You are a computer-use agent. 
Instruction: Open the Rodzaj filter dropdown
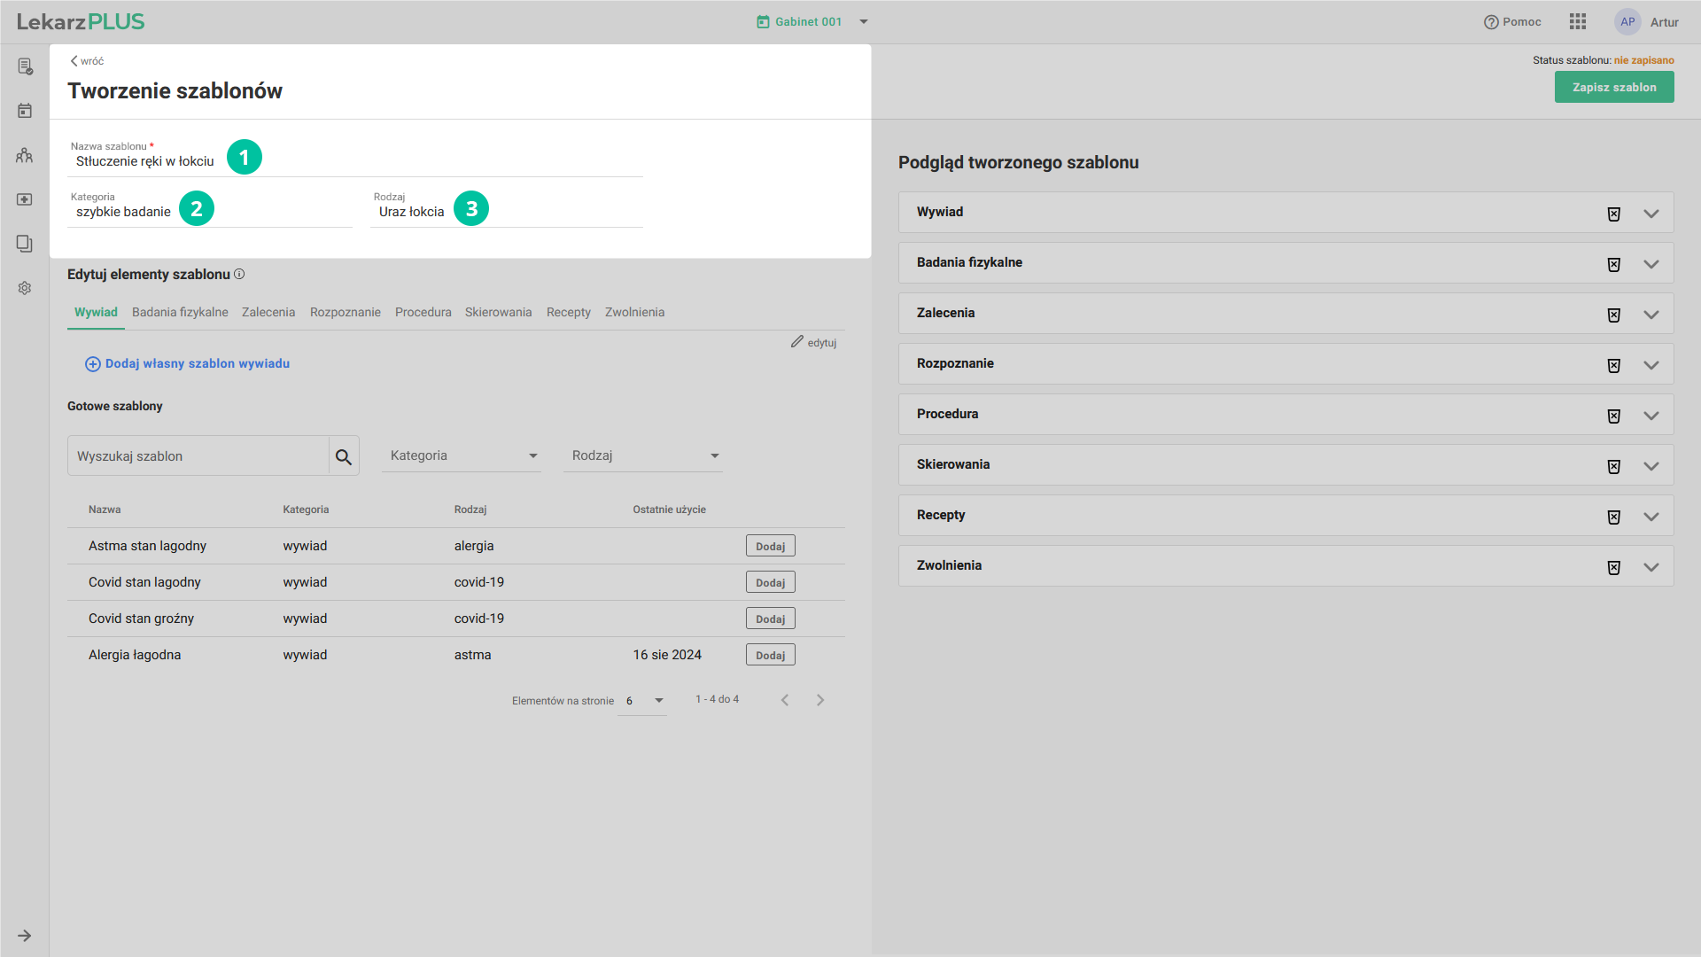coord(644,455)
